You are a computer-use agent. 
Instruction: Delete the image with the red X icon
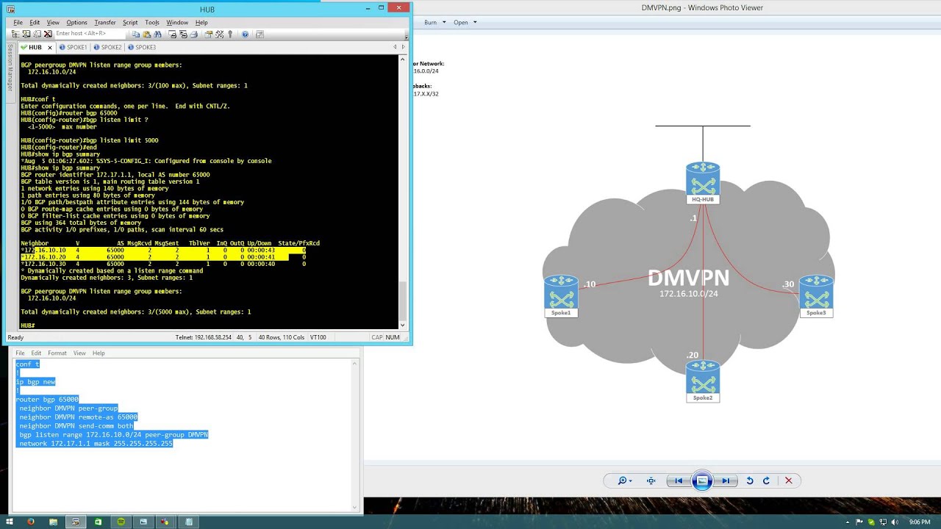(x=789, y=481)
